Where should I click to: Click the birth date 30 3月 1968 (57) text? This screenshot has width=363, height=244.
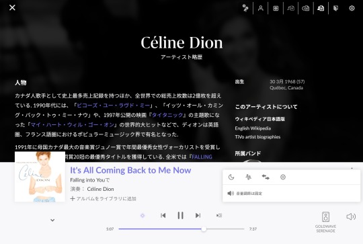click(287, 81)
